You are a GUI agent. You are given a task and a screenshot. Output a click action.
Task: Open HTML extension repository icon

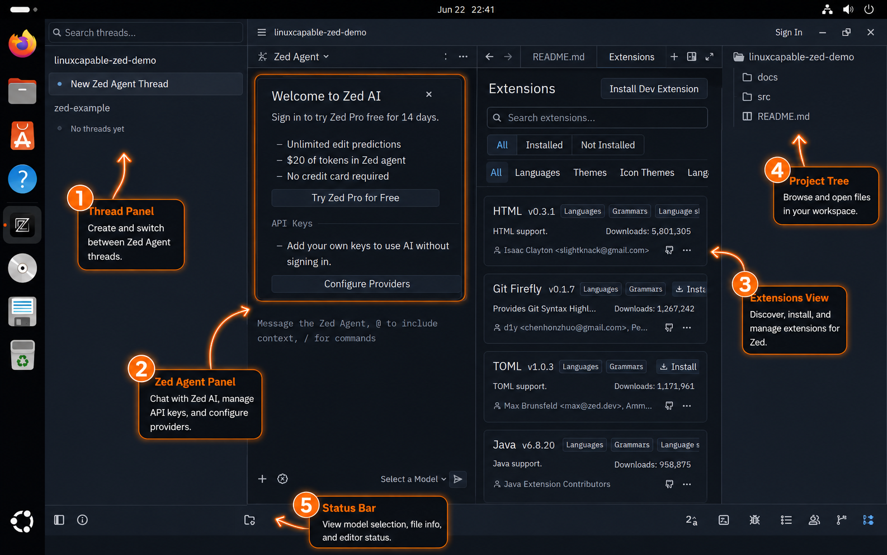(x=669, y=250)
